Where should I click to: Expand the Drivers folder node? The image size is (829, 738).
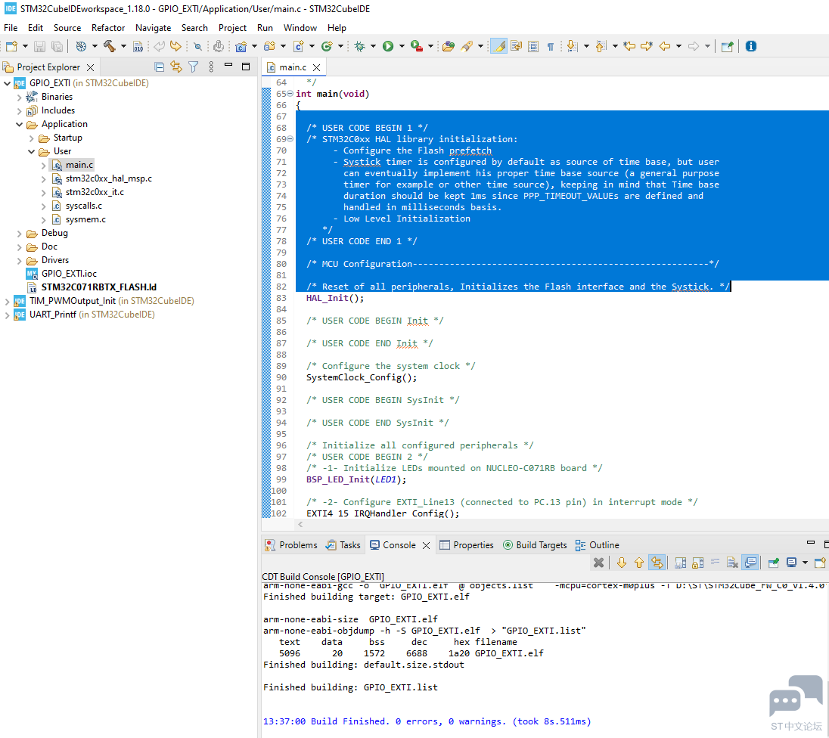tap(19, 261)
